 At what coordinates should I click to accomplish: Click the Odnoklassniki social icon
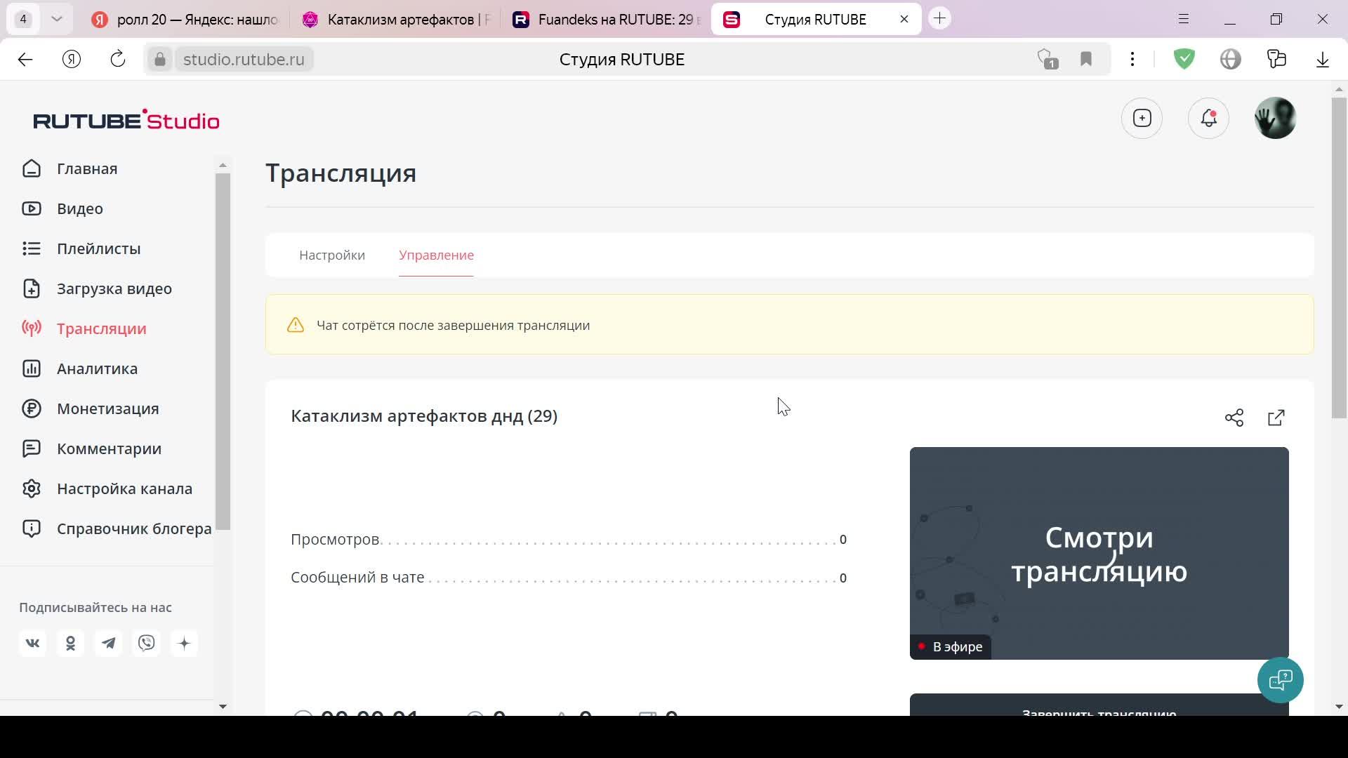pyautogui.click(x=70, y=643)
